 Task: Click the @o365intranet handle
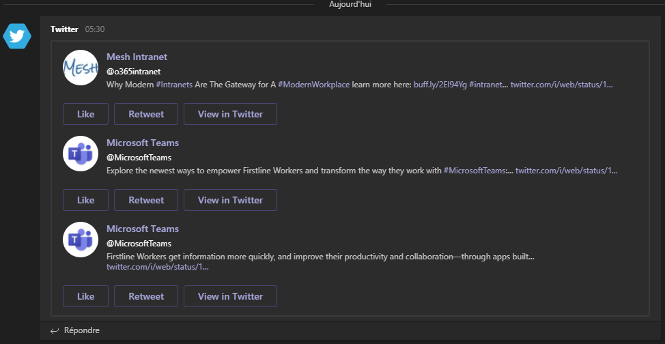click(x=134, y=72)
